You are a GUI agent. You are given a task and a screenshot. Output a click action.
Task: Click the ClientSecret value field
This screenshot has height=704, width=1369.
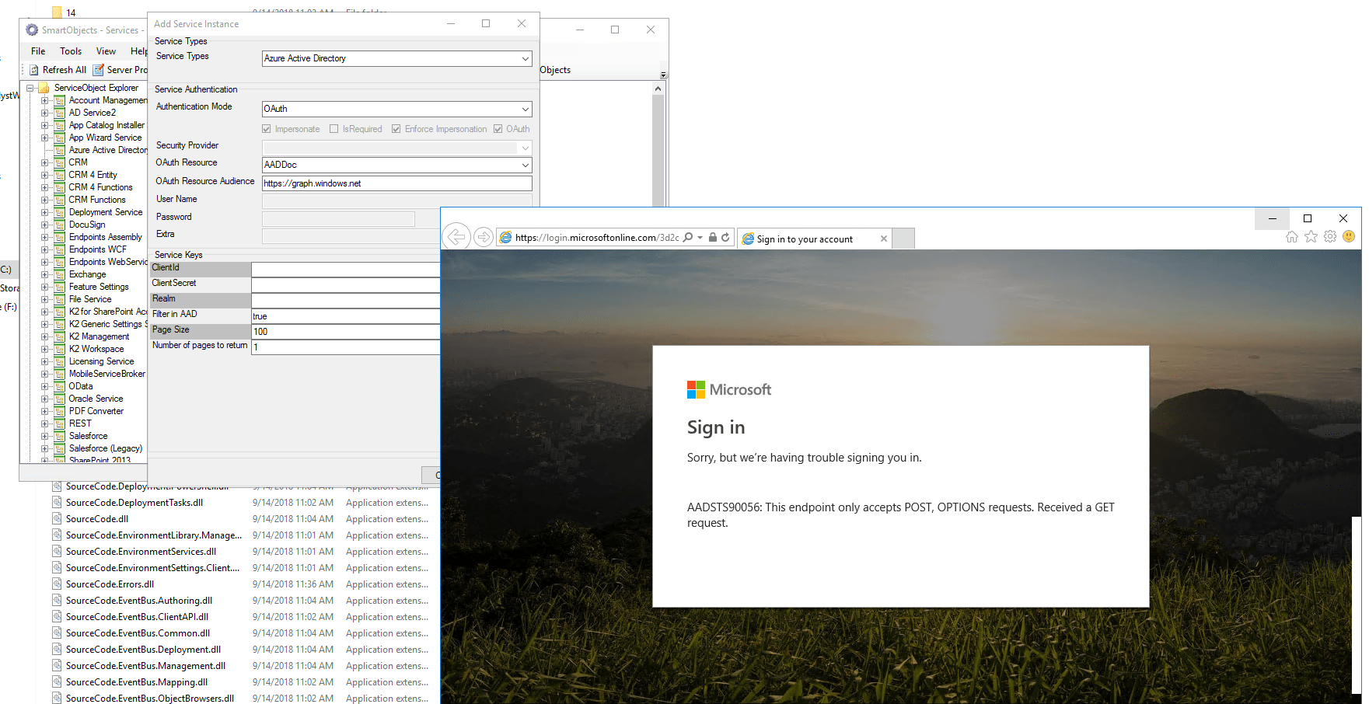click(346, 285)
